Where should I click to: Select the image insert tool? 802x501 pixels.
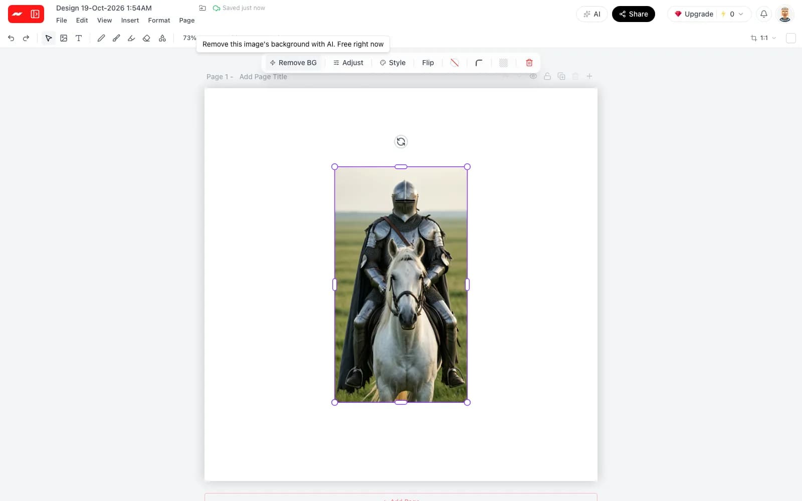(x=64, y=38)
